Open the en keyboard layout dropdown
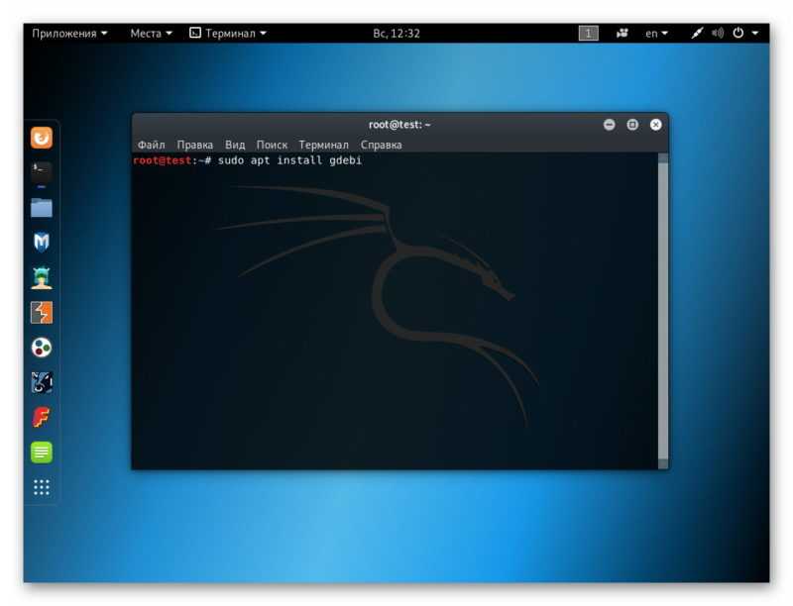Screen dimensions: 793x606 click(656, 34)
